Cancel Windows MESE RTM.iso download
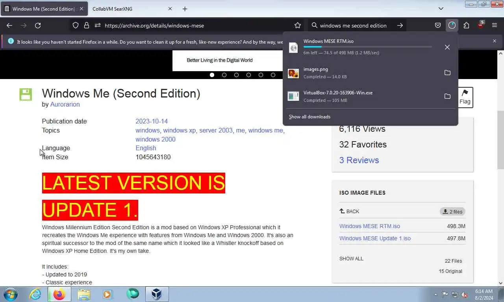Viewport: 504px width, 302px height. [447, 47]
